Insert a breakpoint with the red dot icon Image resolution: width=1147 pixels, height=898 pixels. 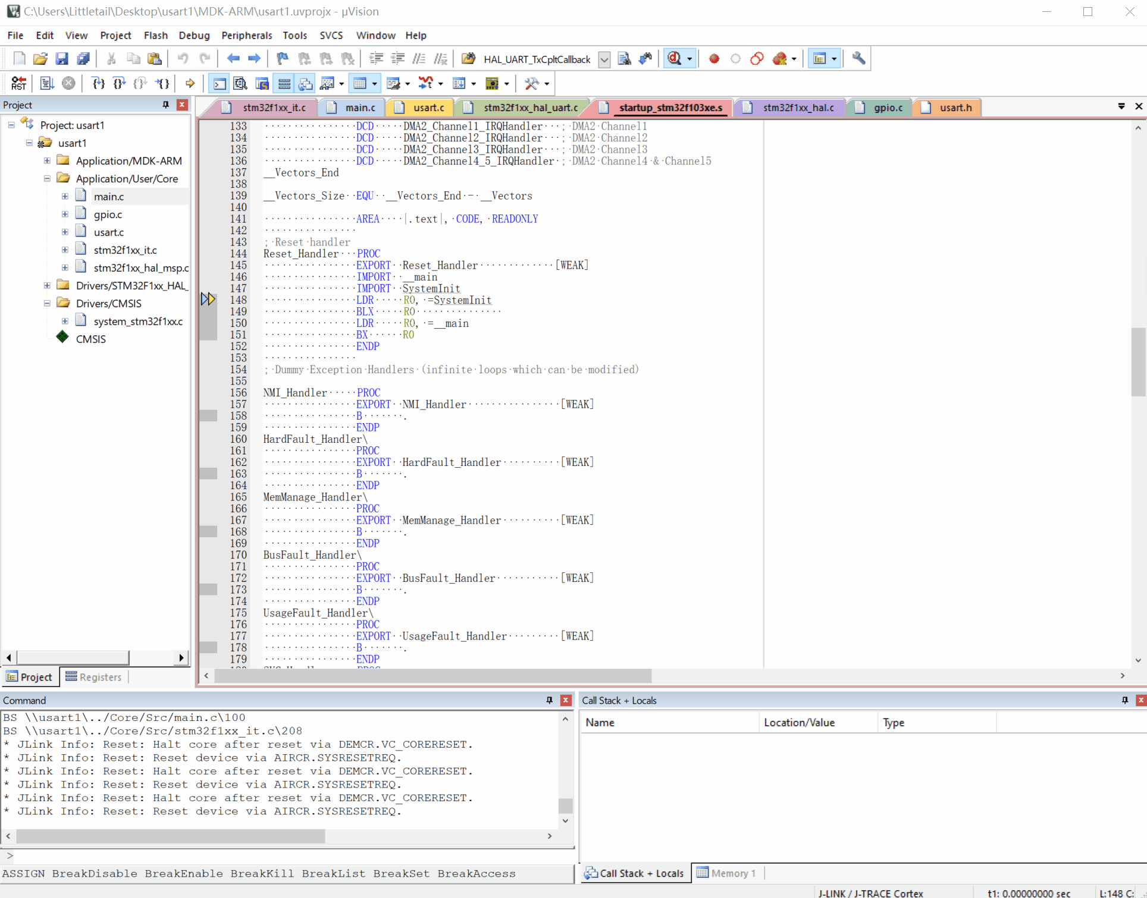click(x=714, y=58)
